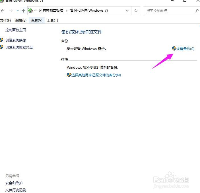The height and width of the screenshot is (193, 200).
Task: Click shield icon before 选择其他用来还原文件的备份
Action: pyautogui.click(x=69, y=75)
